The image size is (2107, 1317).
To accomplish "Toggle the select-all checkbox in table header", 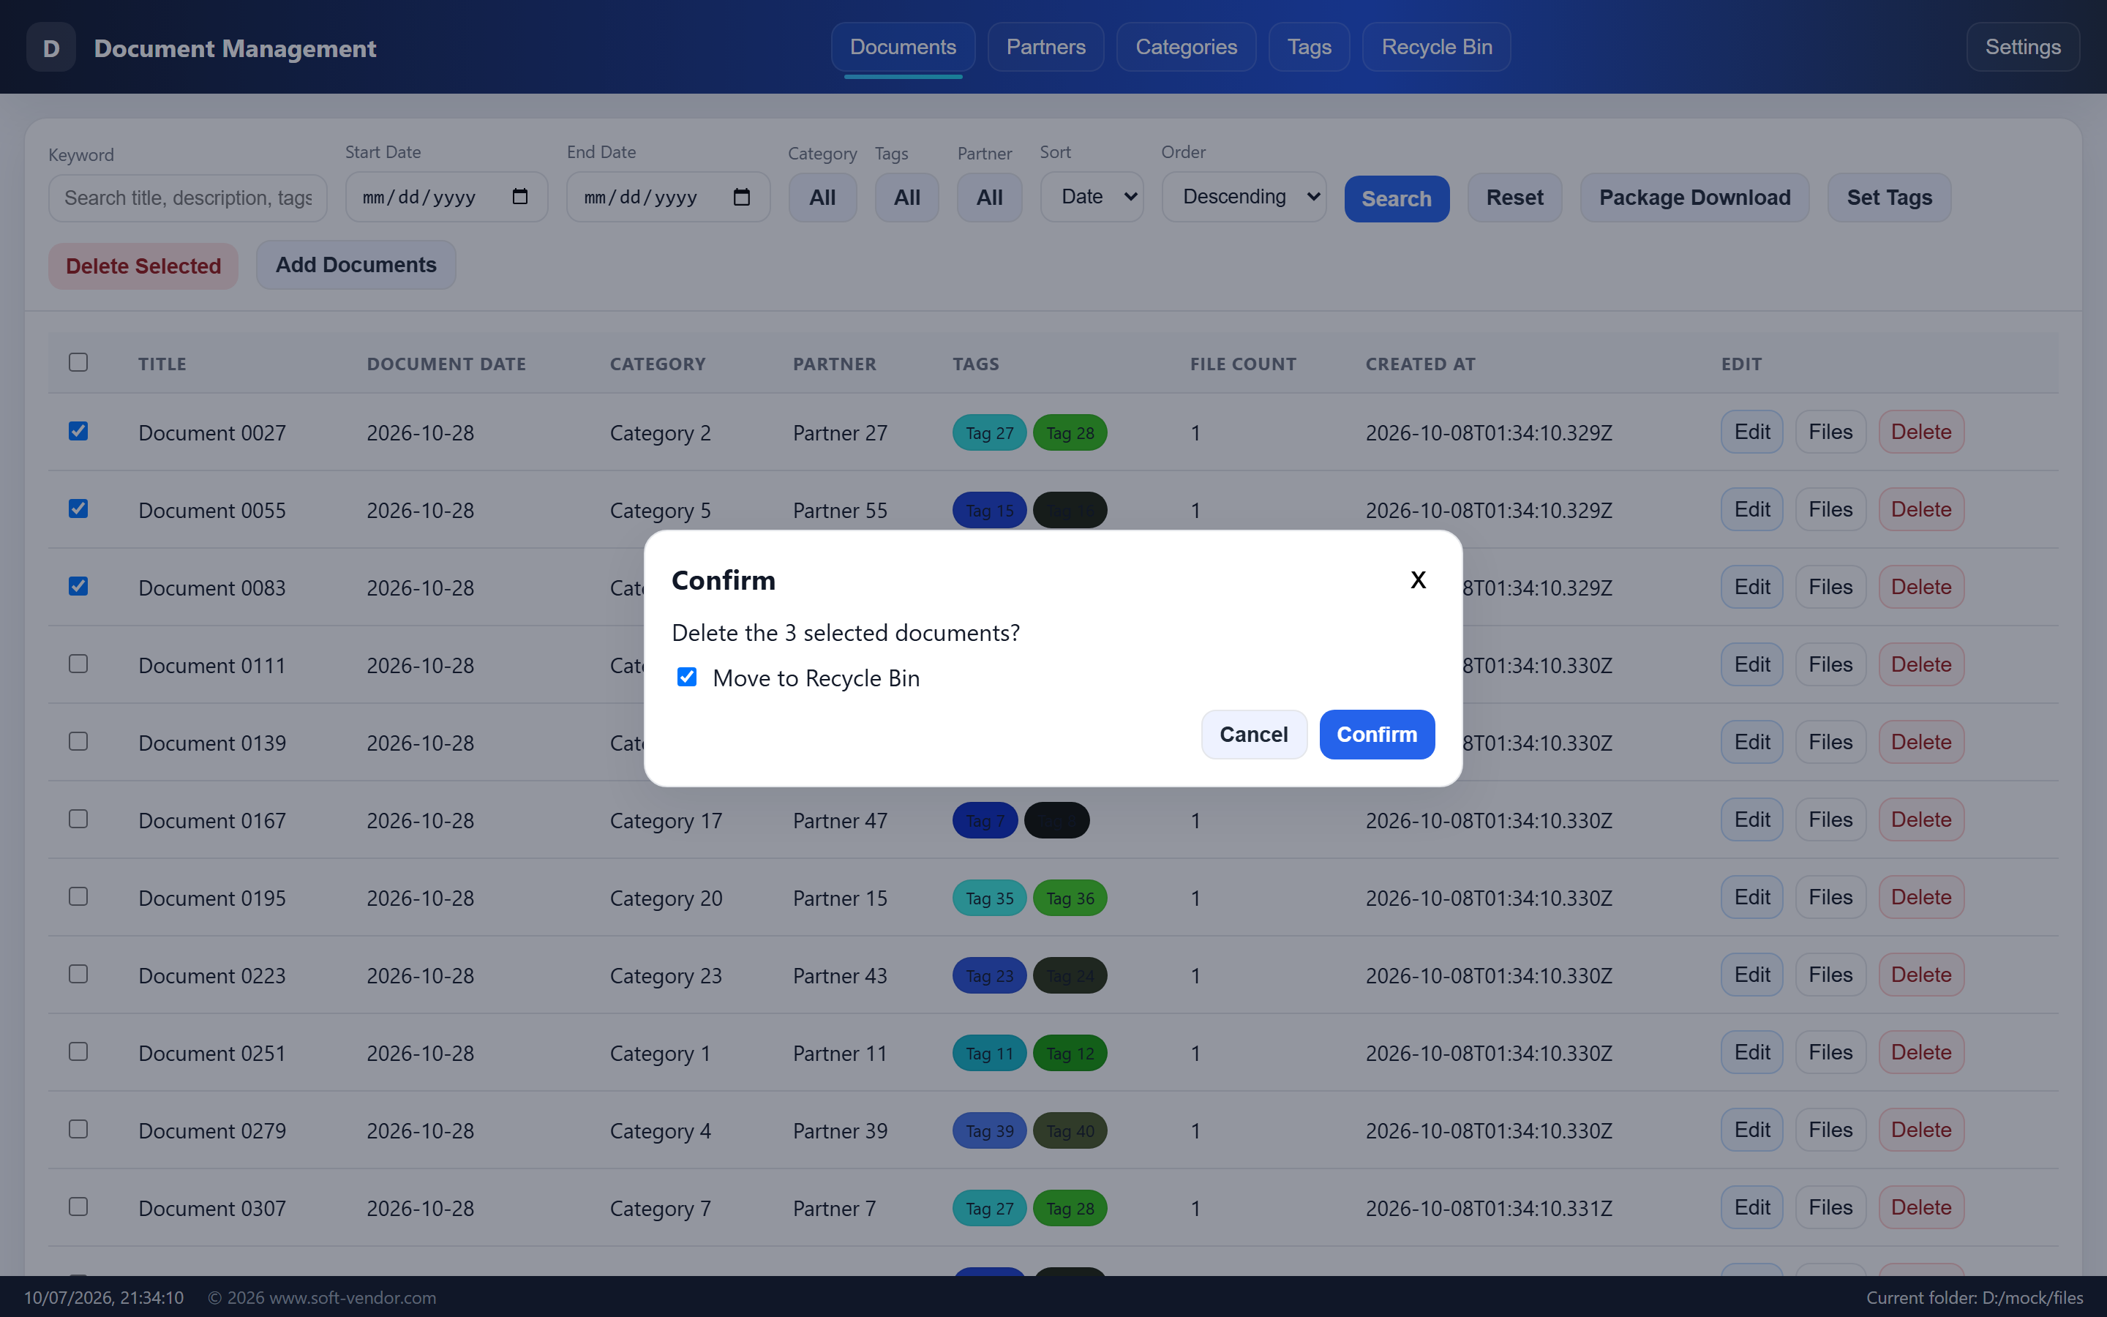I will click(x=78, y=362).
